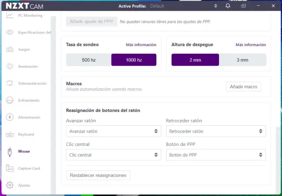Image resolution: width=282 pixels, height=196 pixels.
Task: Click the Alimentación lightning bolt icon
Action: (x=10, y=117)
